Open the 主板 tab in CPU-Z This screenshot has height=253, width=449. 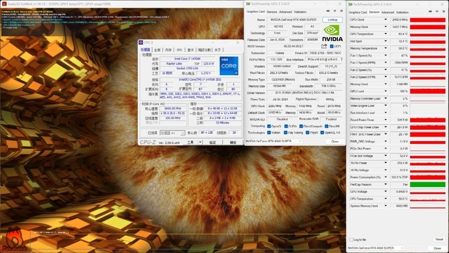click(157, 50)
